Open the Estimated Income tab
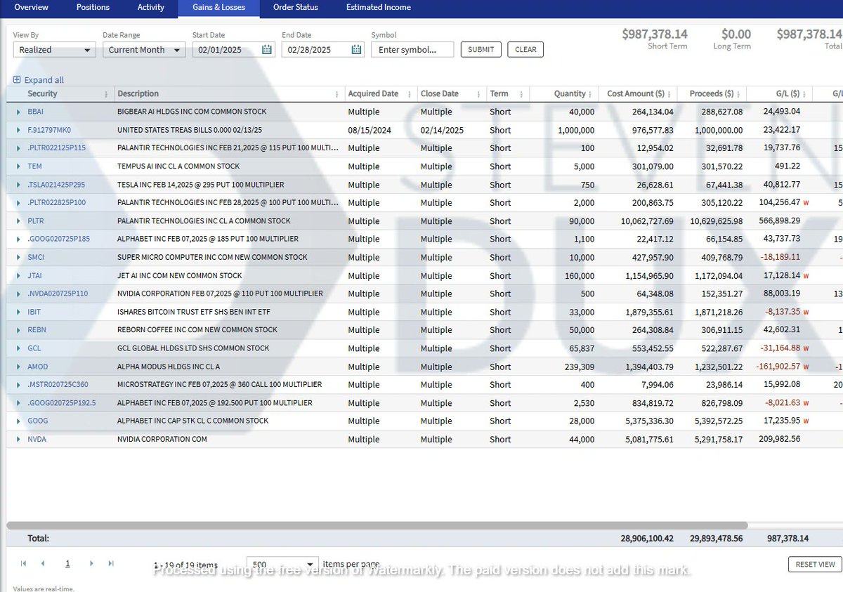Image resolution: width=843 pixels, height=592 pixels. (x=379, y=8)
